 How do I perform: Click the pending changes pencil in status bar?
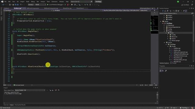point(167,108)
